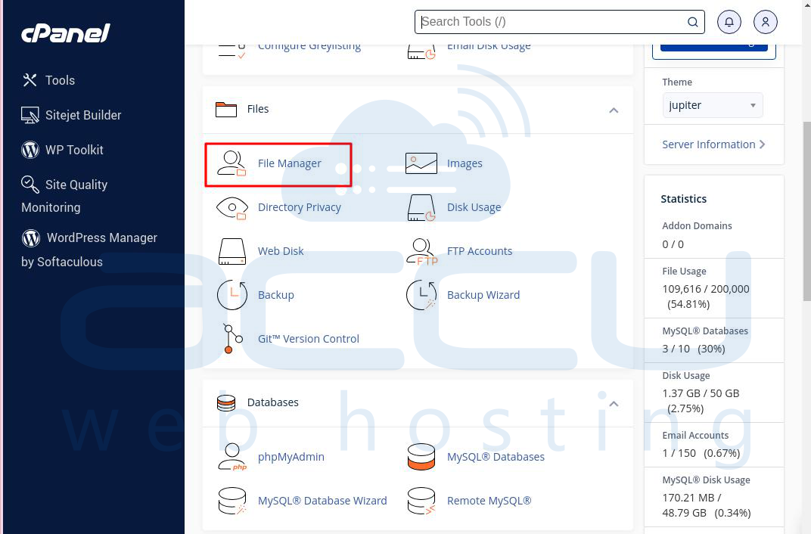Click the Statistics heading
This screenshot has height=534, width=811.
[683, 199]
